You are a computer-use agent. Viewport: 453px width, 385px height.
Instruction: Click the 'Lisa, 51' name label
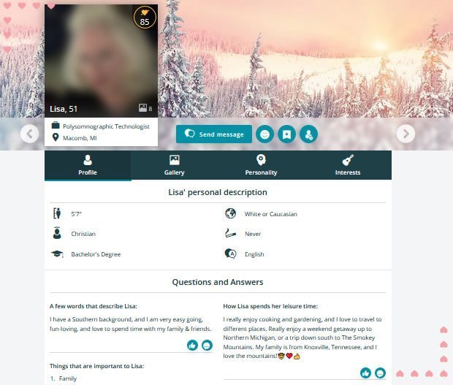click(x=64, y=109)
